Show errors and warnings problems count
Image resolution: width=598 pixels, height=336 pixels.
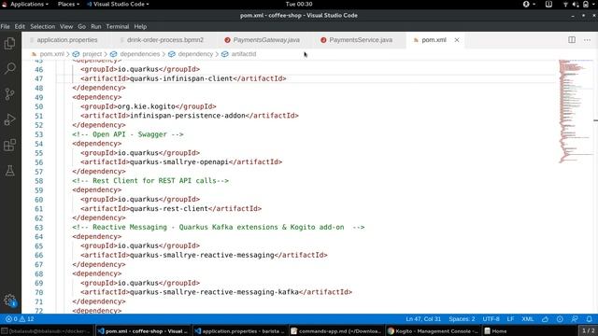20,319
